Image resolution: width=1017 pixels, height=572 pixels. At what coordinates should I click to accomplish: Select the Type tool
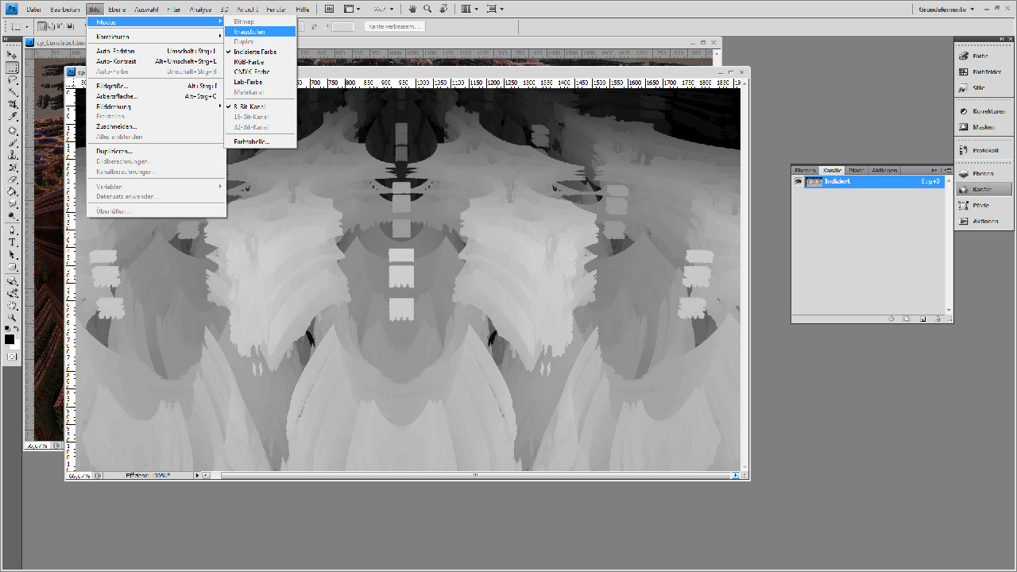click(x=13, y=242)
